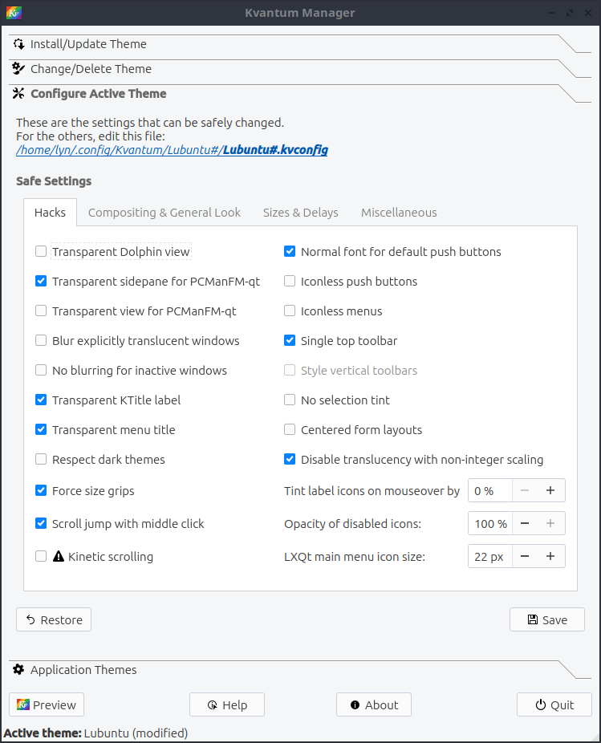The image size is (601, 743).
Task: Click the Configure Active Theme tools icon
Action: [x=18, y=94]
